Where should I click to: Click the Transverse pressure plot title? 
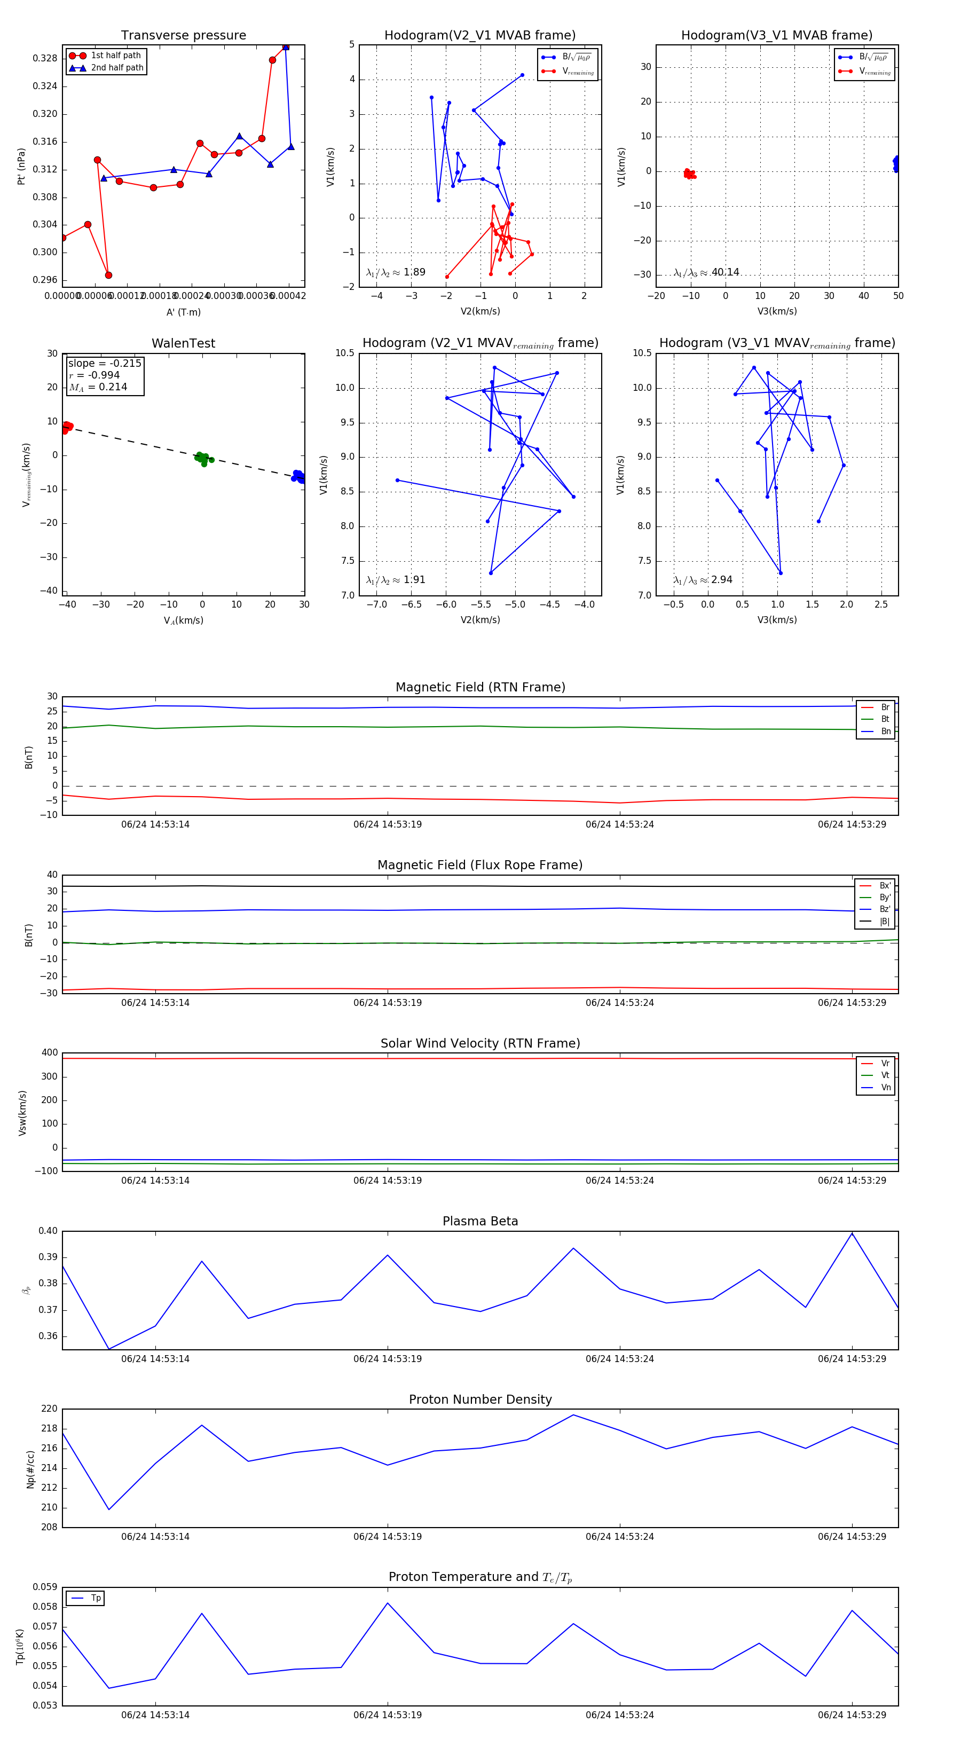(183, 36)
